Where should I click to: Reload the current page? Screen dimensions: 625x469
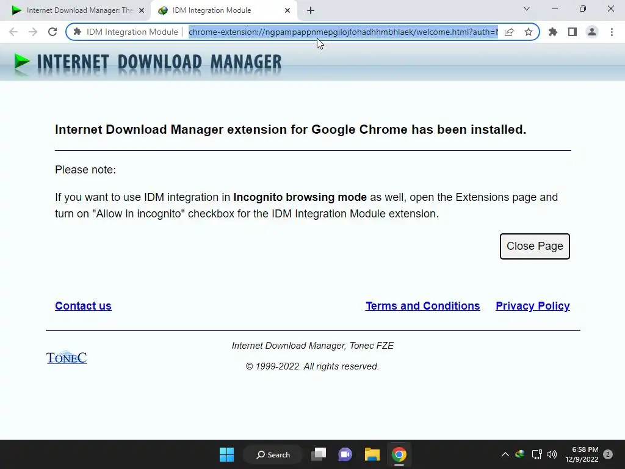[x=52, y=32]
